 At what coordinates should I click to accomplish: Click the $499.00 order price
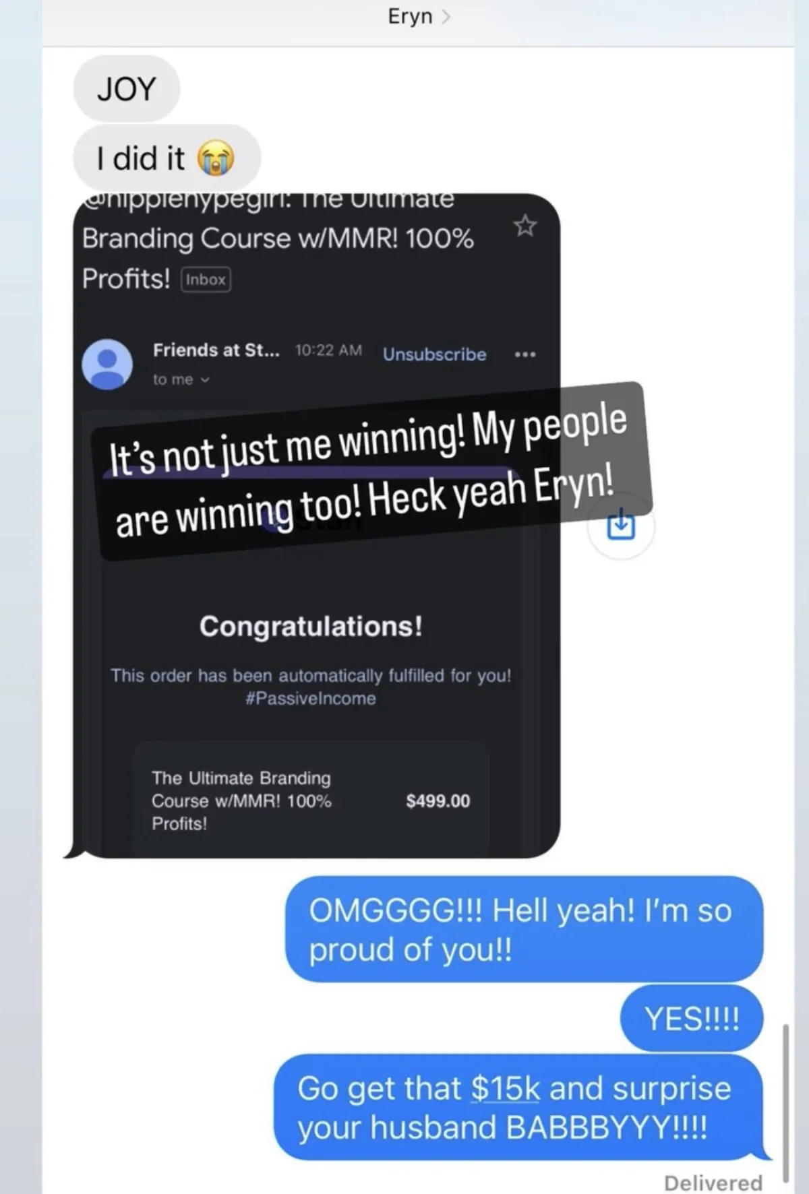(438, 801)
